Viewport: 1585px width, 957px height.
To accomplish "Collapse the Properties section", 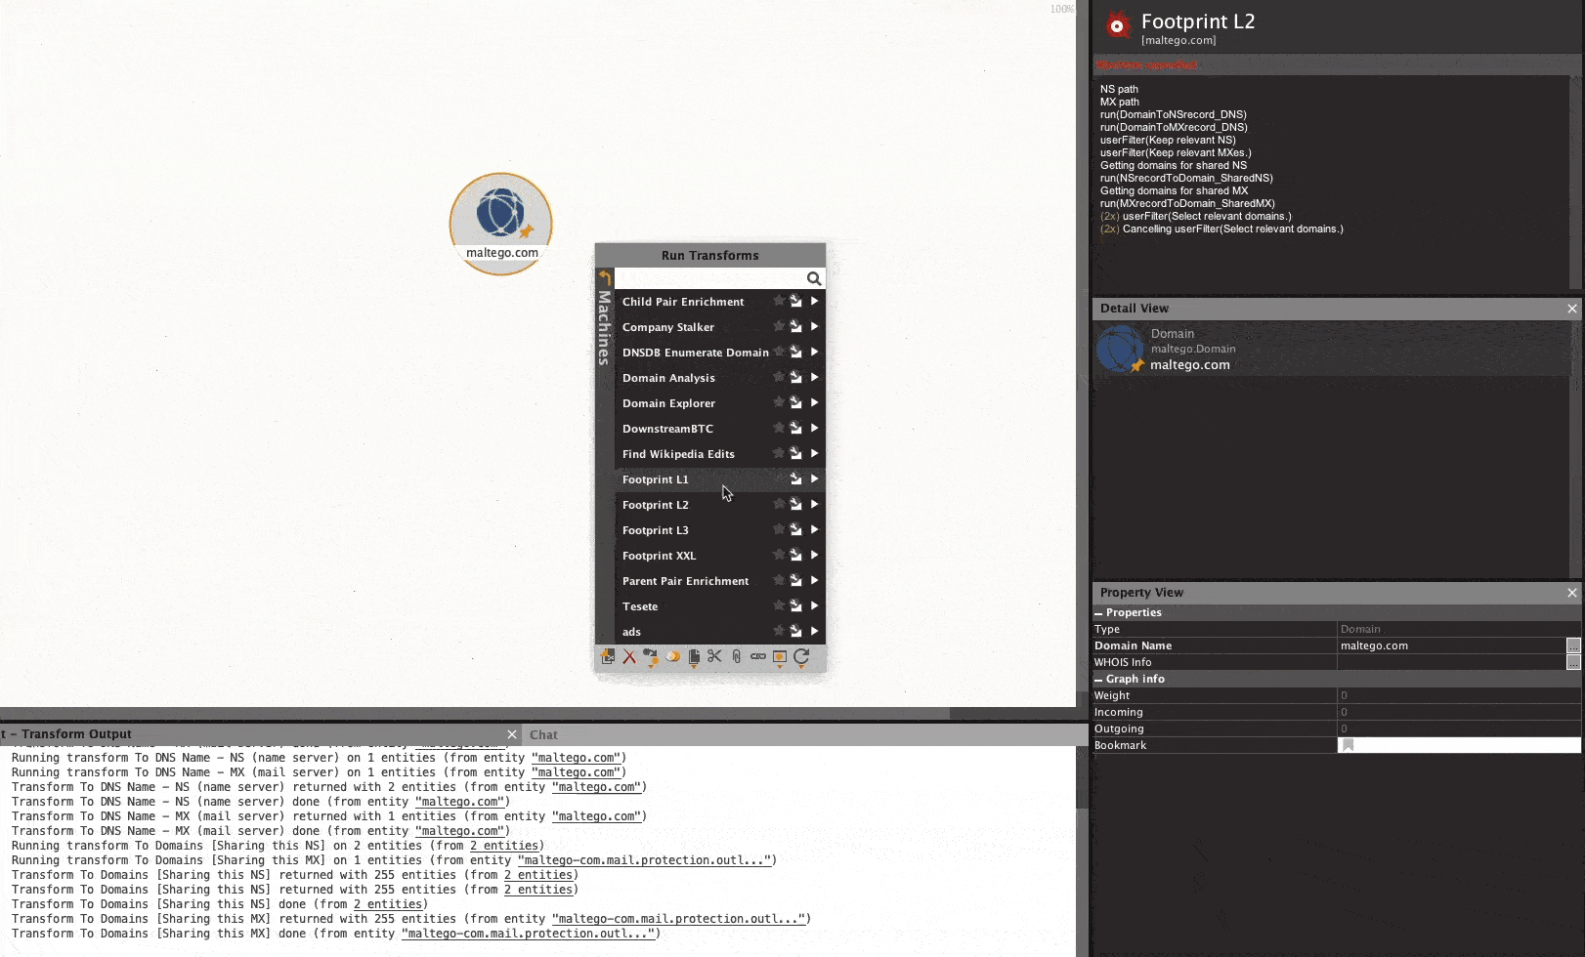I will [1098, 613].
